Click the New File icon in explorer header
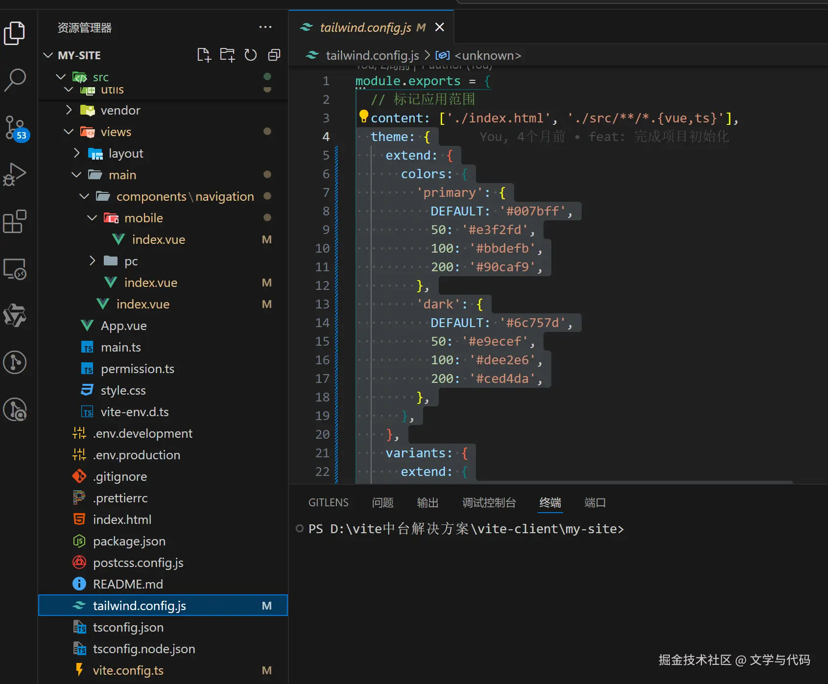This screenshot has width=828, height=684. (204, 55)
